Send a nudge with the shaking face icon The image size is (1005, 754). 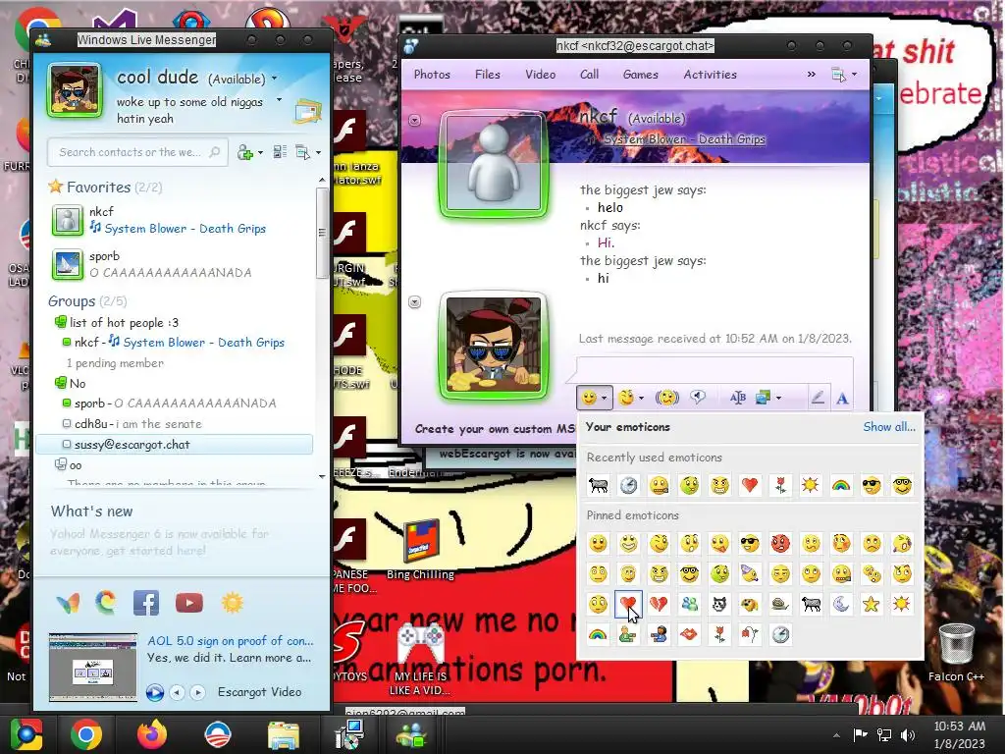[x=667, y=398]
